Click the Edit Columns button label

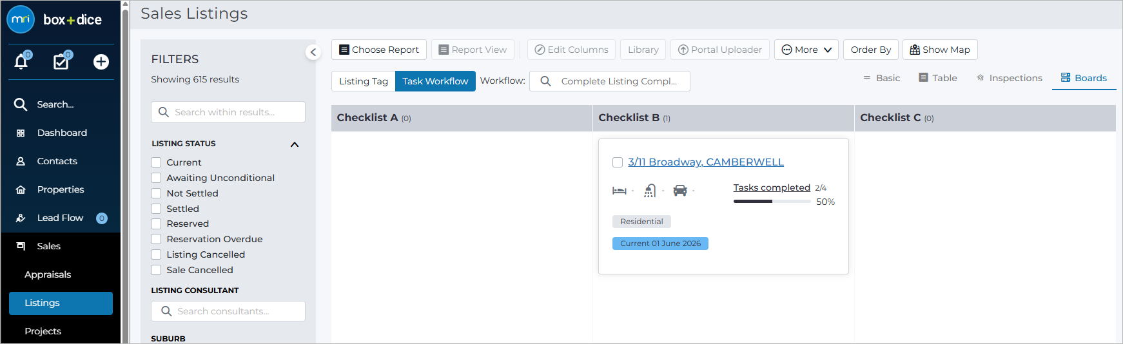(578, 50)
